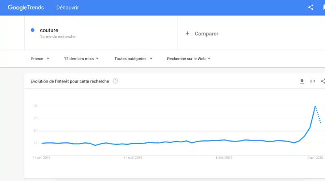Expand the Recherche sur le Web dropdown
Viewport: 325px width, 181px height.
[188, 59]
